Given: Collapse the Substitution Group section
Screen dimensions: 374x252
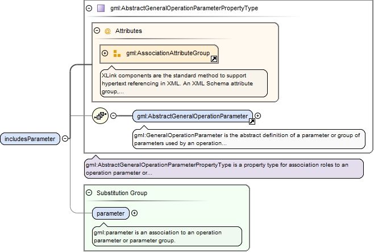Looking at the screenshot, I should point(89,193).
